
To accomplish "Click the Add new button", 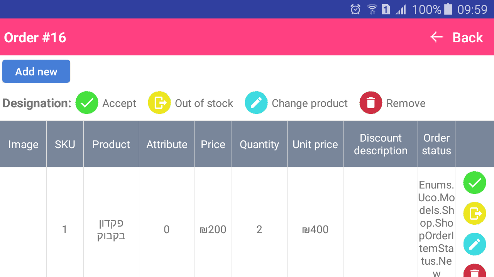I will [x=36, y=71].
